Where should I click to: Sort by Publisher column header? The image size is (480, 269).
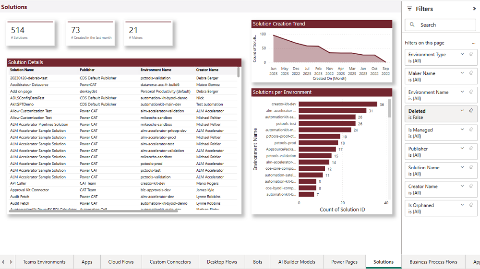(87, 70)
